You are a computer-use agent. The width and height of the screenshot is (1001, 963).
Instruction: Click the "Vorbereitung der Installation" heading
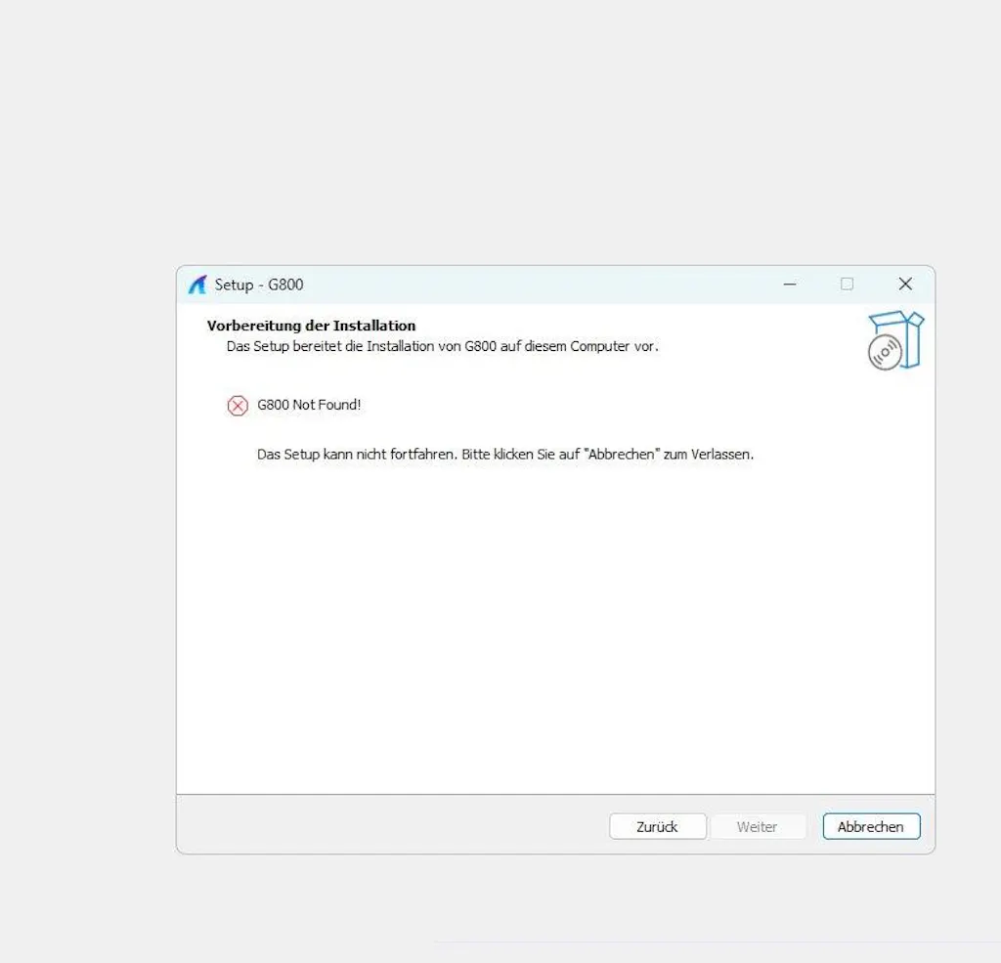[311, 326]
